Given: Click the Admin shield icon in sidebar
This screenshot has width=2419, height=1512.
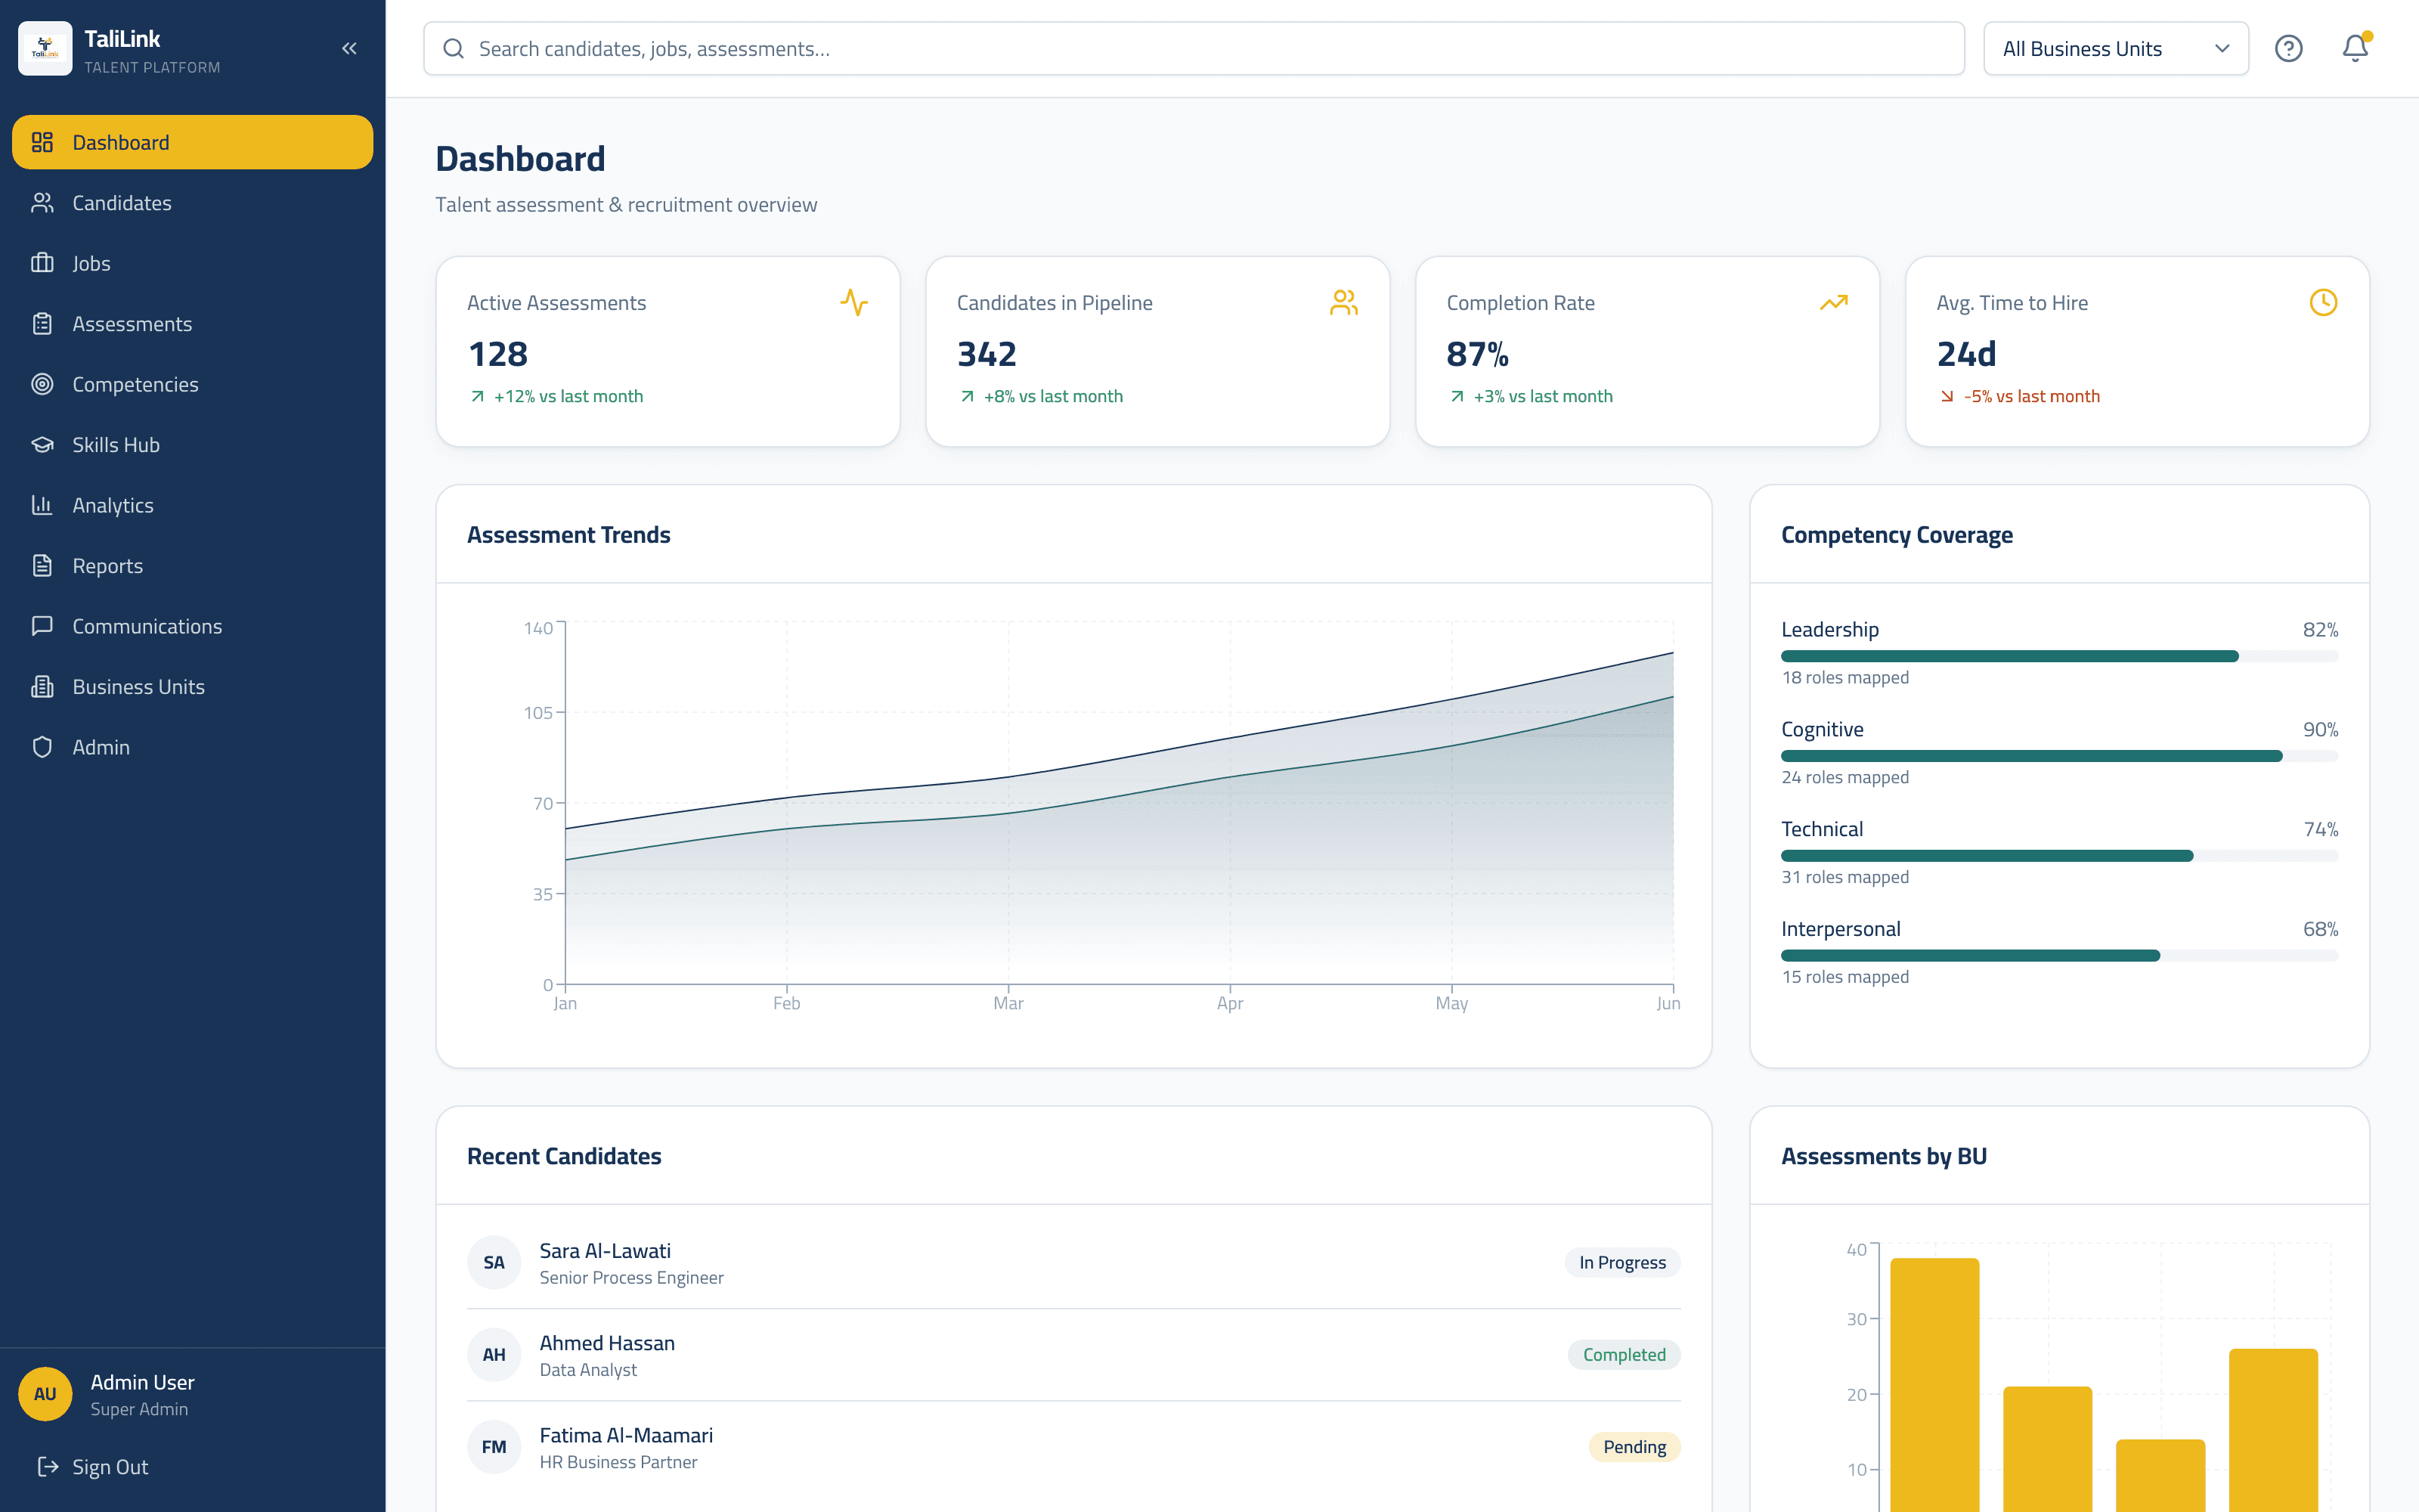Looking at the screenshot, I should coord(42,747).
